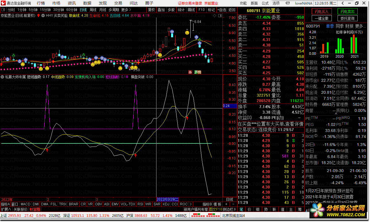The height and width of the screenshot is (222, 370).
Task: Collapse the 扩展 panel
Action: [6, 209]
